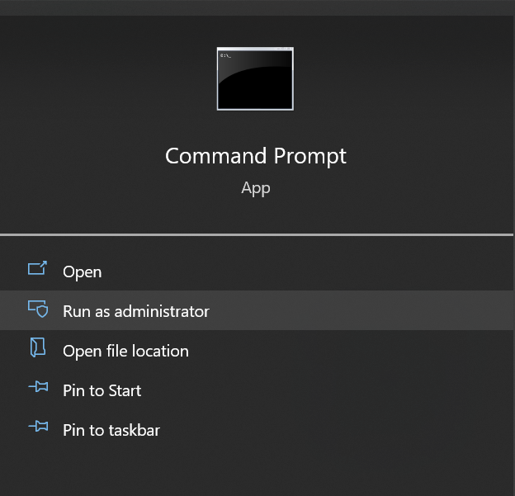Viewport: 515px width, 496px height.
Task: Click the folder icon for Open file location
Action: pos(38,347)
